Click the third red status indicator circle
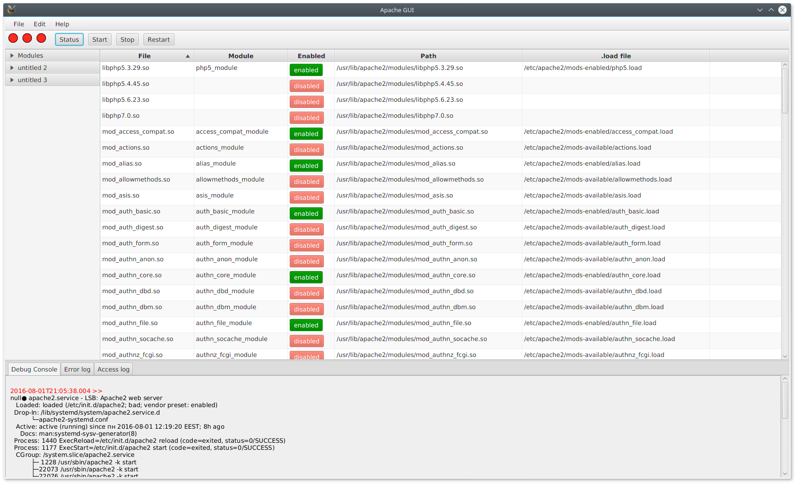The height and width of the screenshot is (485, 797). pyautogui.click(x=41, y=38)
